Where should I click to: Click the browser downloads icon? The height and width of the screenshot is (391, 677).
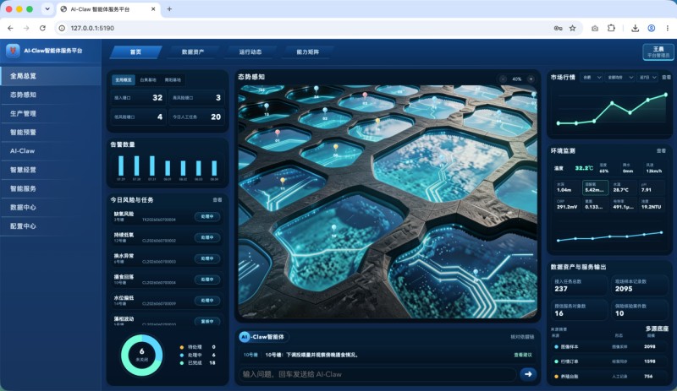[x=635, y=28]
